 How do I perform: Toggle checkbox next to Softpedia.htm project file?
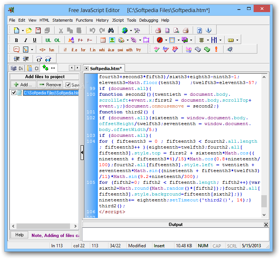[14, 93]
